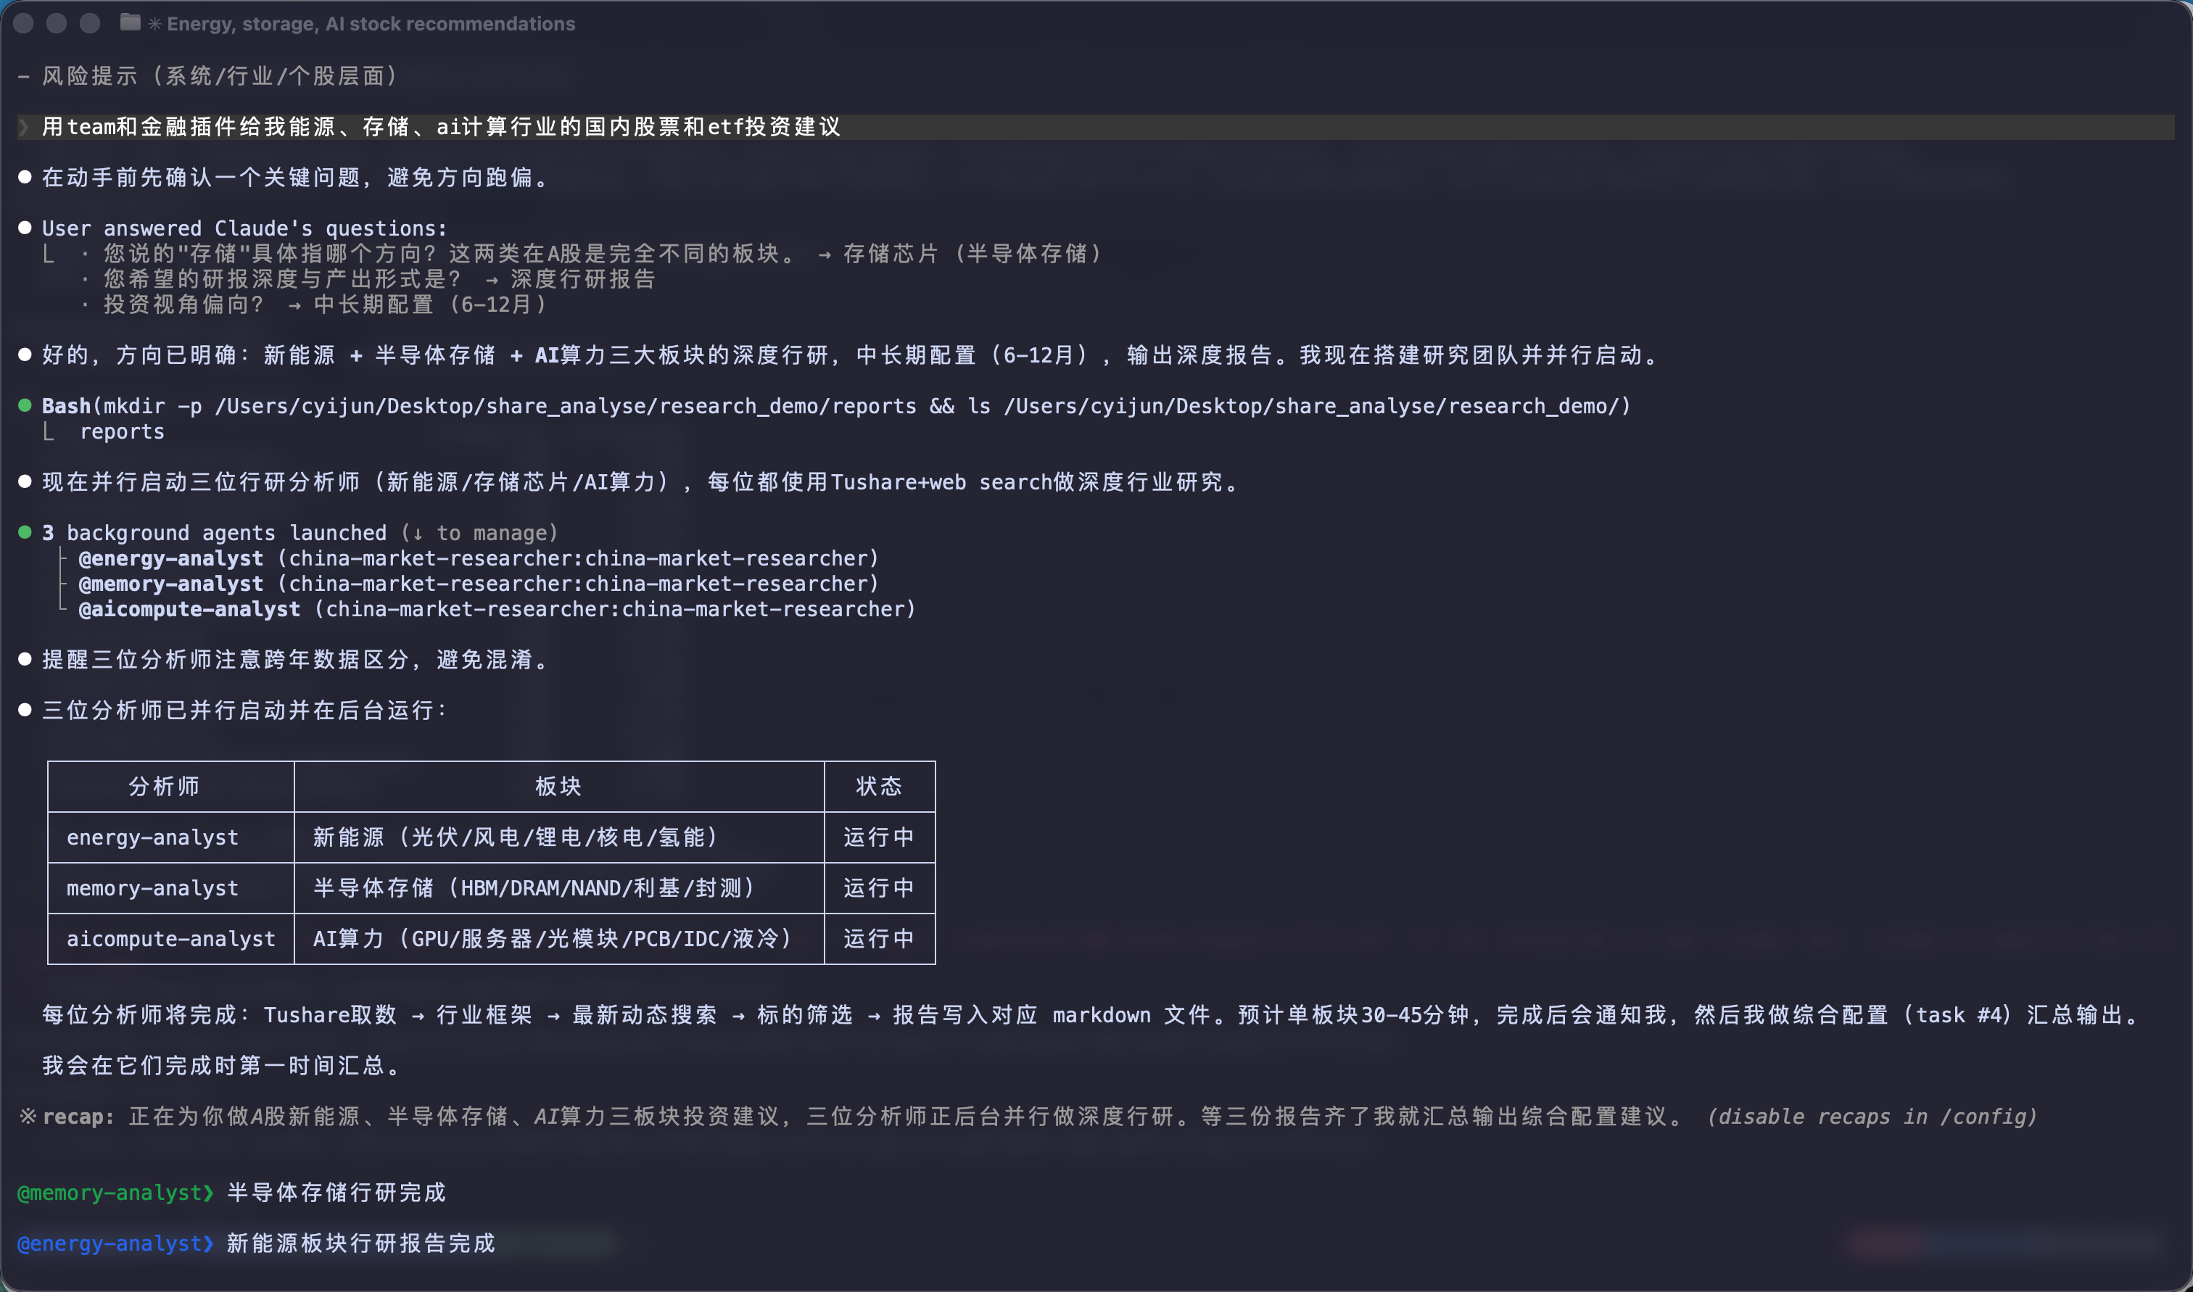Screen dimensions: 2193x1292
Task: Click the '@memory-analyst' message prefix in green
Action: tap(116, 1192)
